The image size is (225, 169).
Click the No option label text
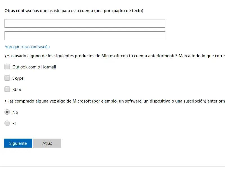pyautogui.click(x=15, y=112)
